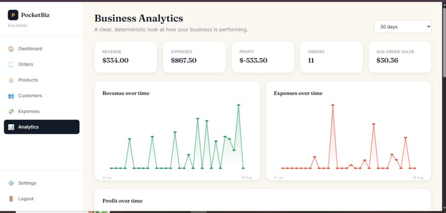Click the Products cupcake icon
Viewport: 446px width, 213px height.
(x=11, y=80)
